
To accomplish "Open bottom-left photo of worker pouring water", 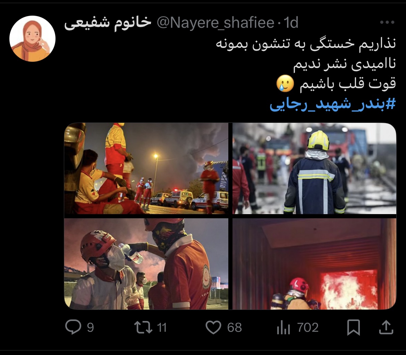I will pos(146,264).
